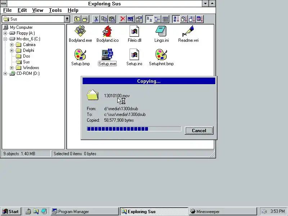Viewport: 288px width, 216px height.
Task: Select the Readme.wri document
Action: point(188,34)
